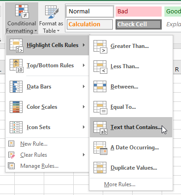Open Manage Rules... entry
The image size is (181, 195).
pyautogui.click(x=47, y=166)
